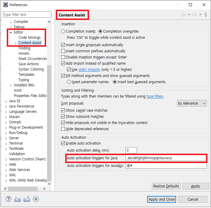
Task: Open the back history dropdown arrow
Action: (x=189, y=15)
